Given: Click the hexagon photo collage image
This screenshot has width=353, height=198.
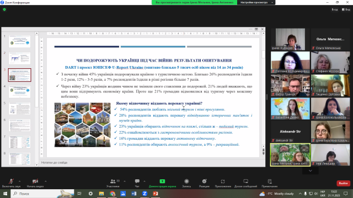Looking at the screenshot, I should pyautogui.click(x=82, y=125).
